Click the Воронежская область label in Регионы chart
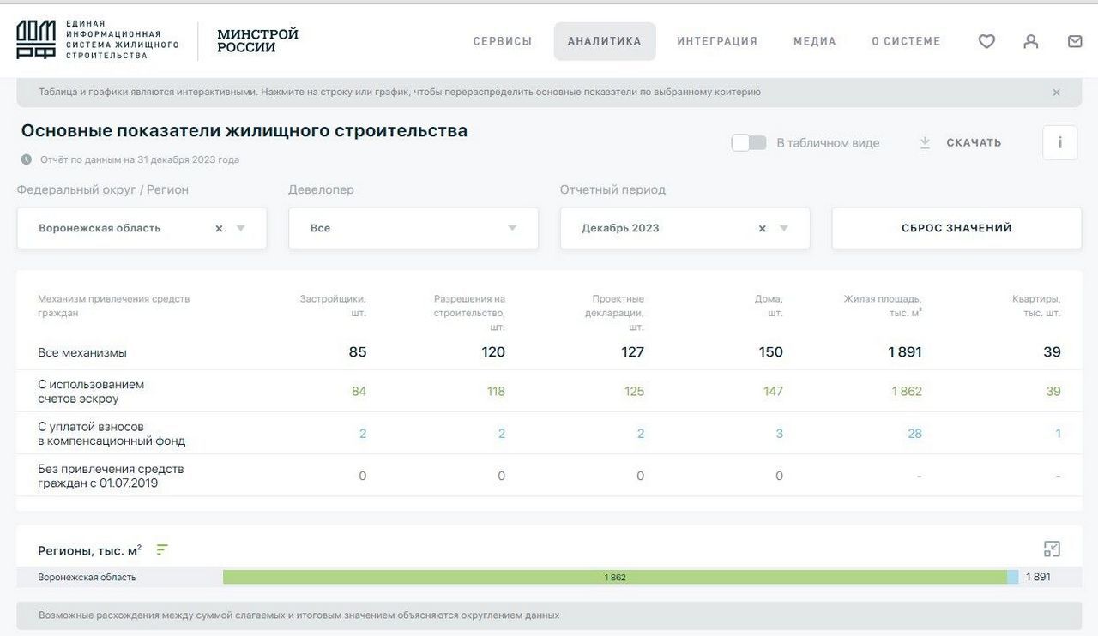 click(x=87, y=577)
